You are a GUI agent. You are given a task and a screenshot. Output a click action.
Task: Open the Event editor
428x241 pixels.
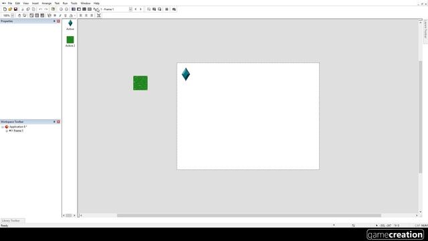(84, 9)
